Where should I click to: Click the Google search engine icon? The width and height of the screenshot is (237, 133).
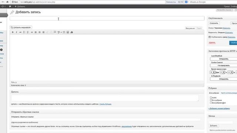[x=186, y=2]
